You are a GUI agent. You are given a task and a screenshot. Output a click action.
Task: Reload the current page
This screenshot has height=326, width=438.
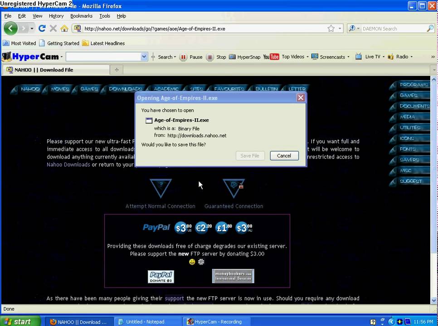pyautogui.click(x=42, y=29)
